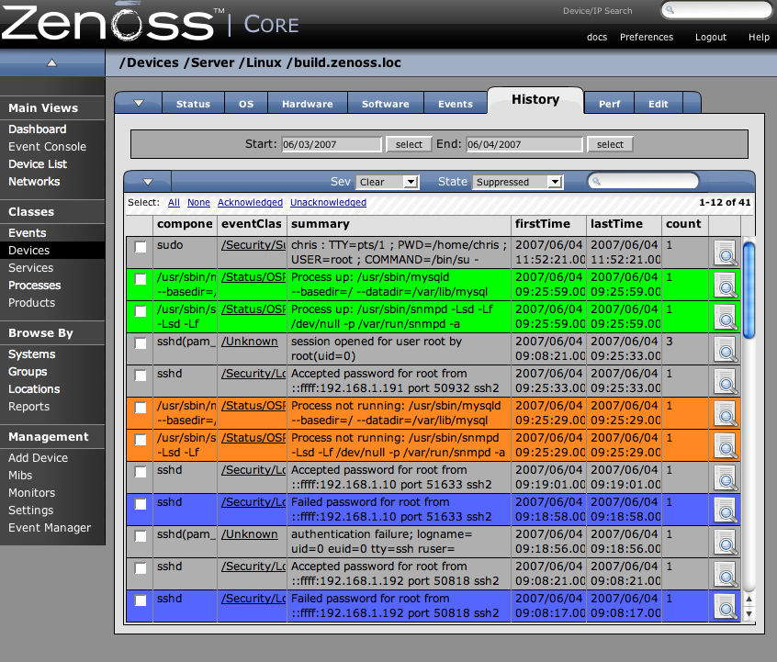777x662 pixels.
Task: Collapse the left sidebar with up-arrow icon
Action: tap(52, 62)
